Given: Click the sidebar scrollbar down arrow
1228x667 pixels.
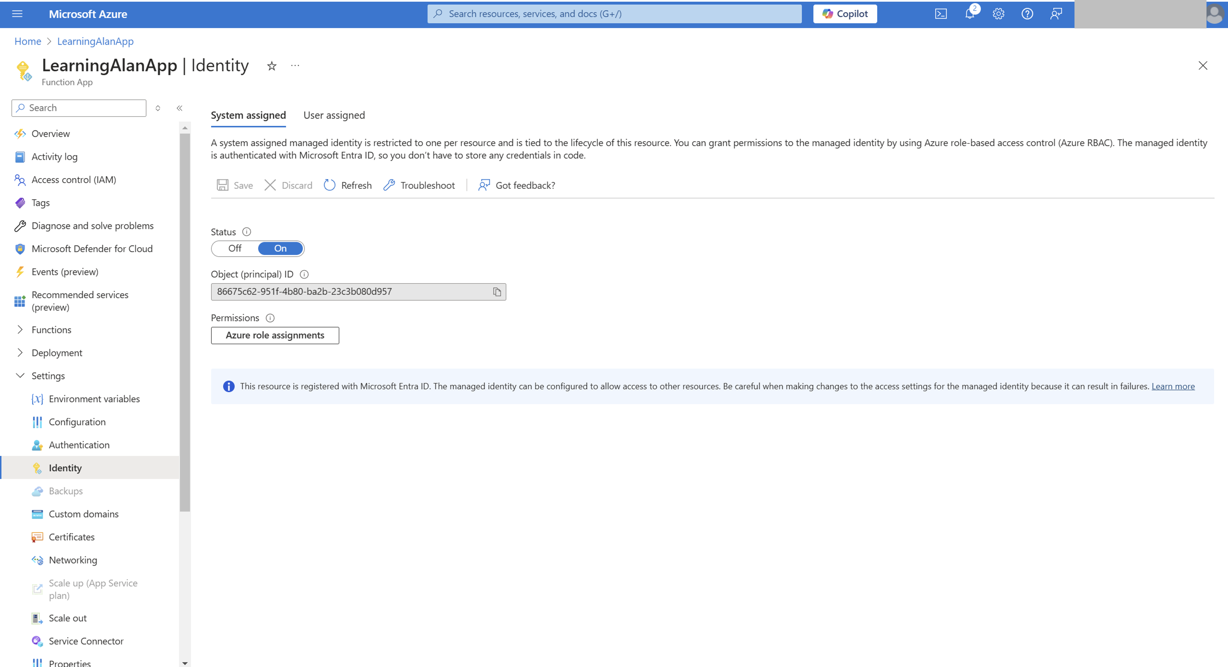Looking at the screenshot, I should pyautogui.click(x=185, y=663).
